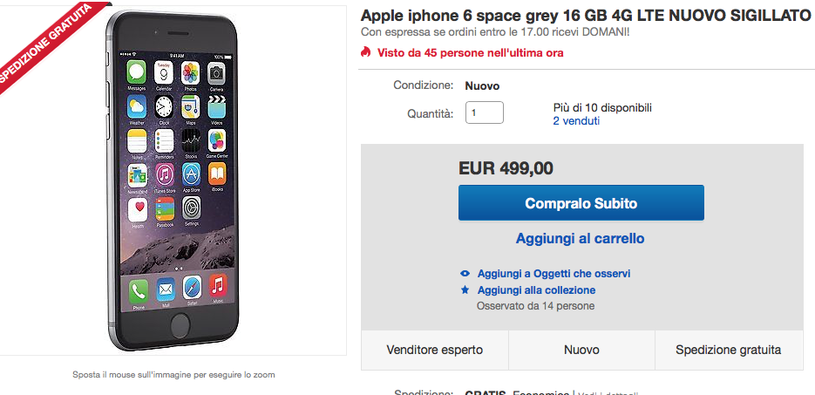Click the iPhone home button in the photo
This screenshot has width=815, height=395.
(180, 327)
